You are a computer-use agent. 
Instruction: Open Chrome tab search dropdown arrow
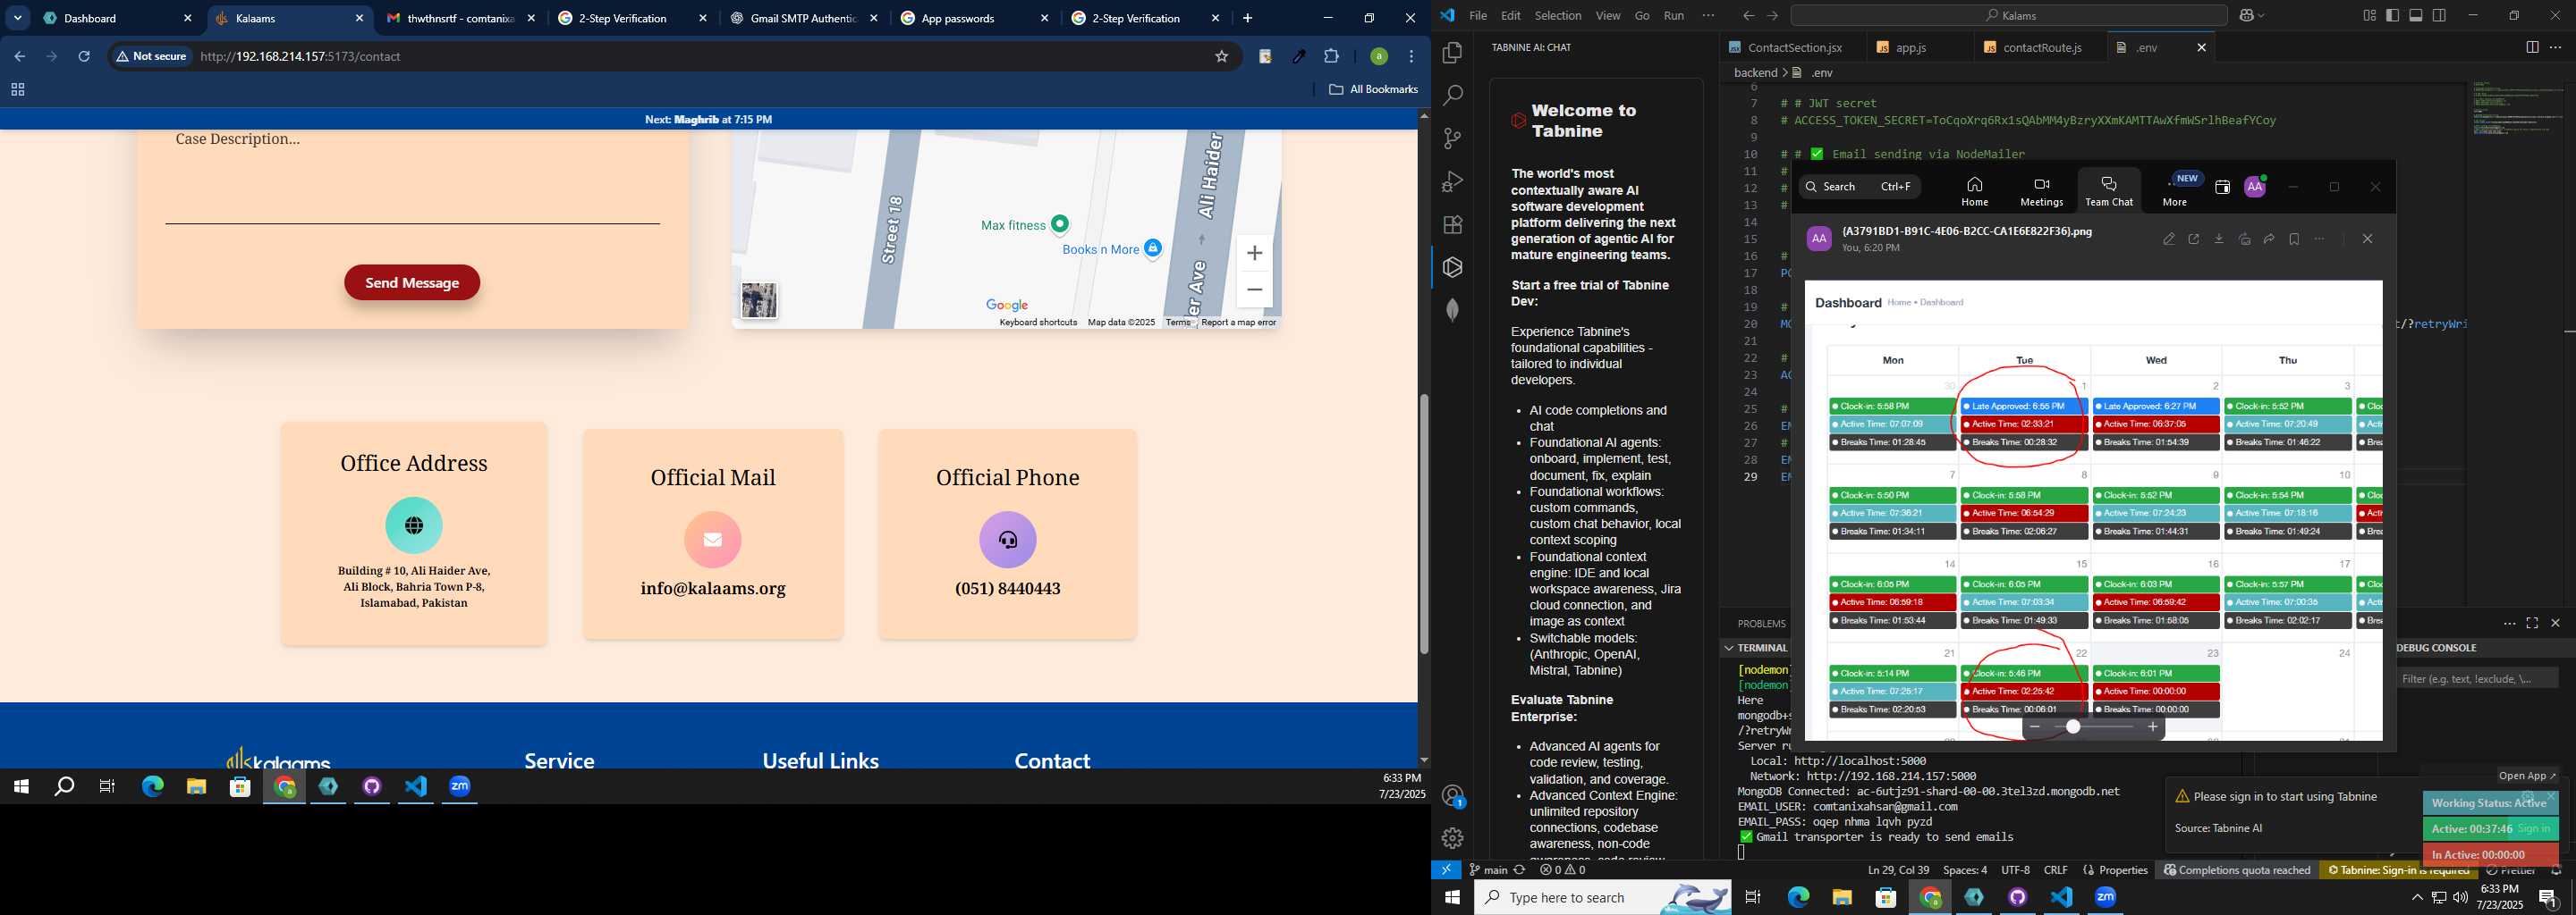pyautogui.click(x=17, y=18)
